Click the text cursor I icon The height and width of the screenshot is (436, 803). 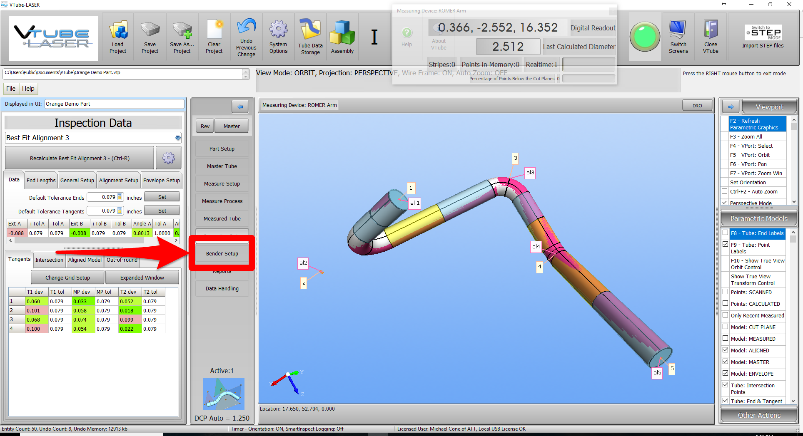[374, 37]
